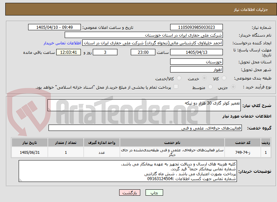This screenshot has height=202, width=277.
Task: Click the نوع فرآیند خرید label
Action: click(x=257, y=87)
